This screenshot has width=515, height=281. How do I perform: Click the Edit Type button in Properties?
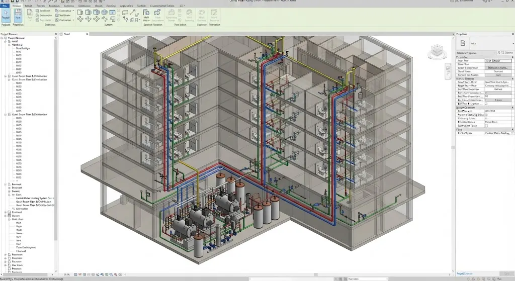tap(506, 53)
